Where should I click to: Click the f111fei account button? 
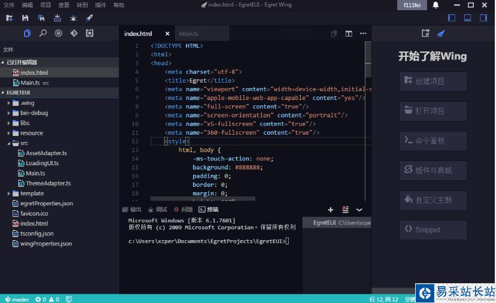pyautogui.click(x=412, y=5)
